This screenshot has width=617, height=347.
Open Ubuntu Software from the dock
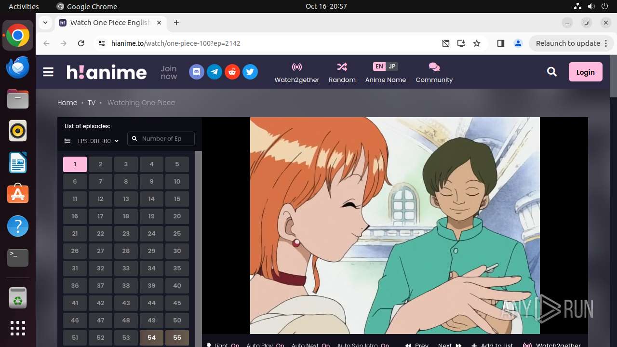pyautogui.click(x=18, y=194)
